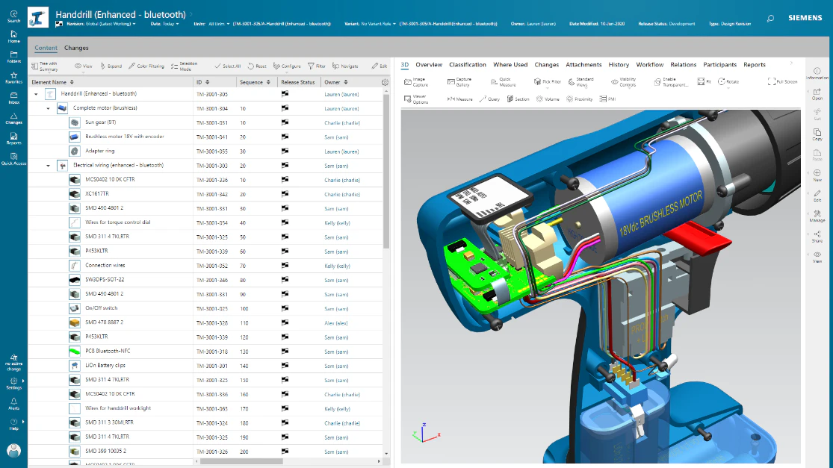Open the Inbox from the sidebar
This screenshot has height=468, width=833.
[13, 99]
